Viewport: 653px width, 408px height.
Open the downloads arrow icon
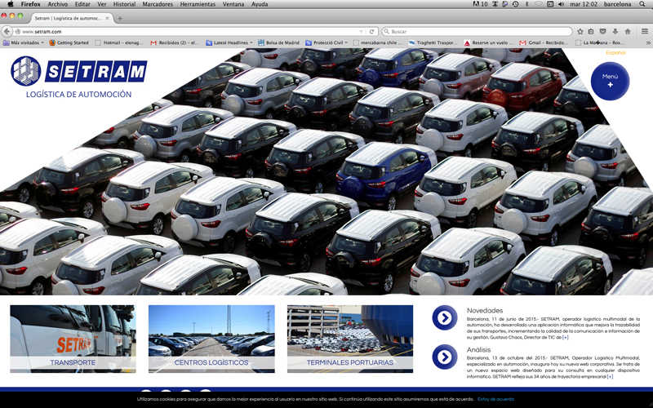point(615,32)
